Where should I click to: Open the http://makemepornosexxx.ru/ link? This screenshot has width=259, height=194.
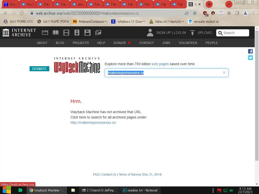tap(93, 123)
